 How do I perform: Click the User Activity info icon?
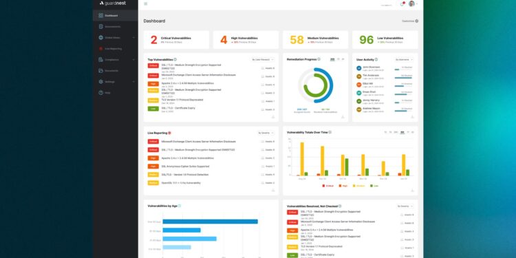tap(376, 60)
